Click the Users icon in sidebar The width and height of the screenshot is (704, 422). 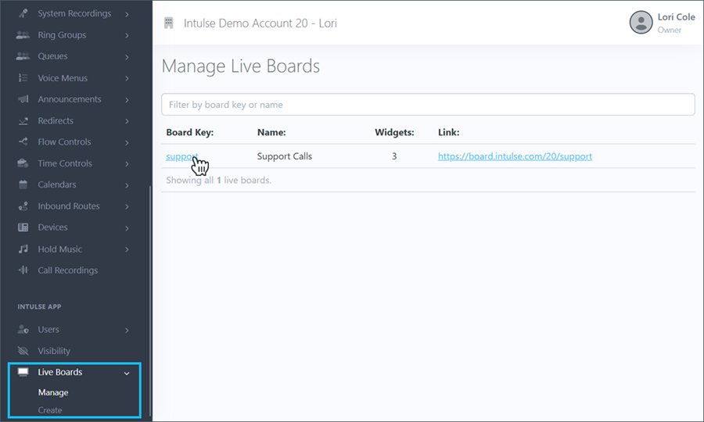coord(23,330)
